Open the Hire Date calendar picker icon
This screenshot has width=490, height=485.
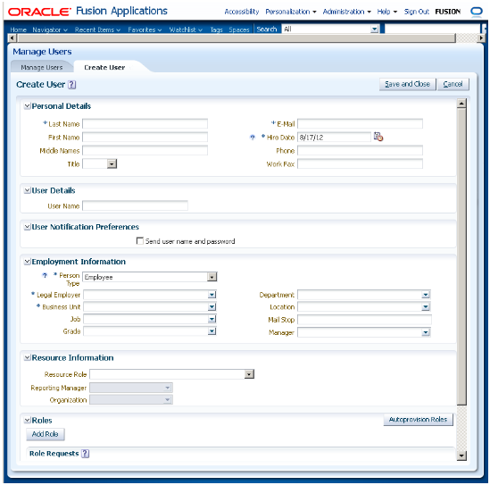pos(378,137)
